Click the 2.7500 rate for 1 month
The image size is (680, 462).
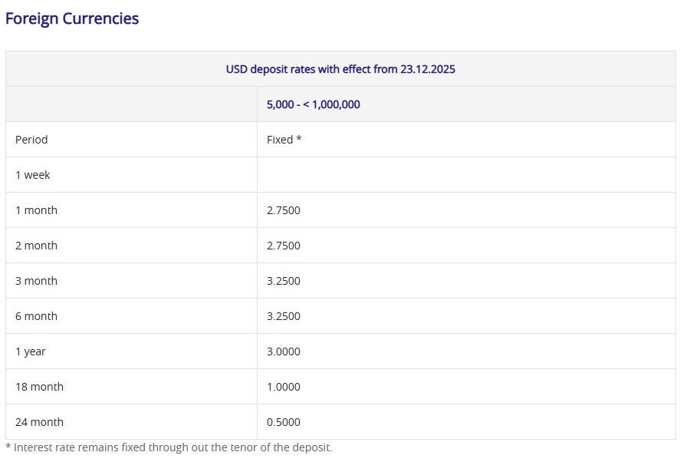pyautogui.click(x=284, y=210)
